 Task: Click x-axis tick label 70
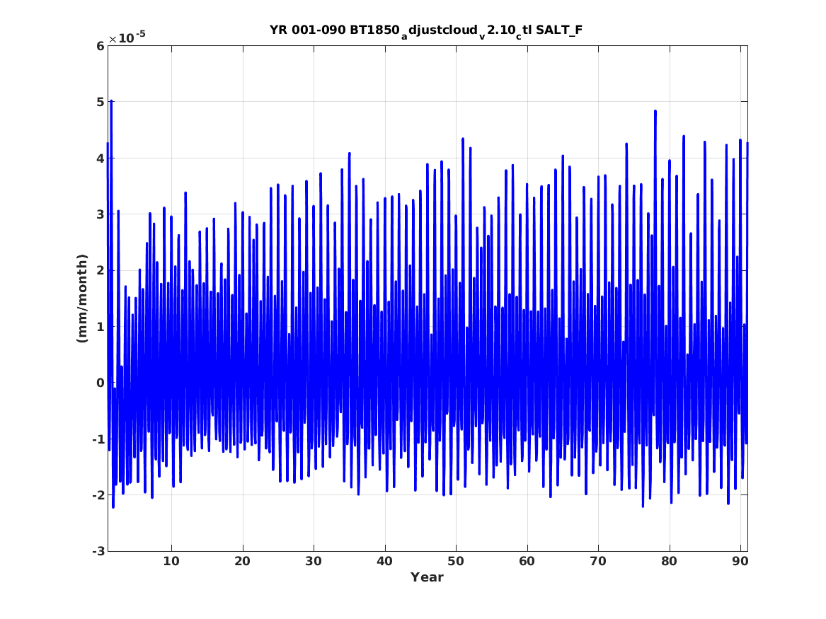pos(598,561)
